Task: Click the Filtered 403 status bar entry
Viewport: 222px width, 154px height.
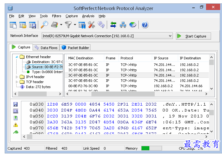Action: point(56,148)
